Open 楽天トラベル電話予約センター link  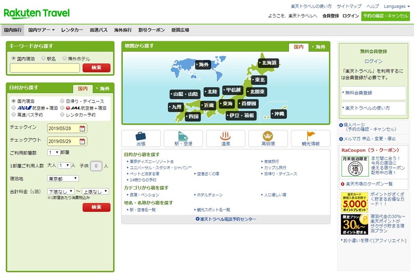pyautogui.click(x=226, y=219)
